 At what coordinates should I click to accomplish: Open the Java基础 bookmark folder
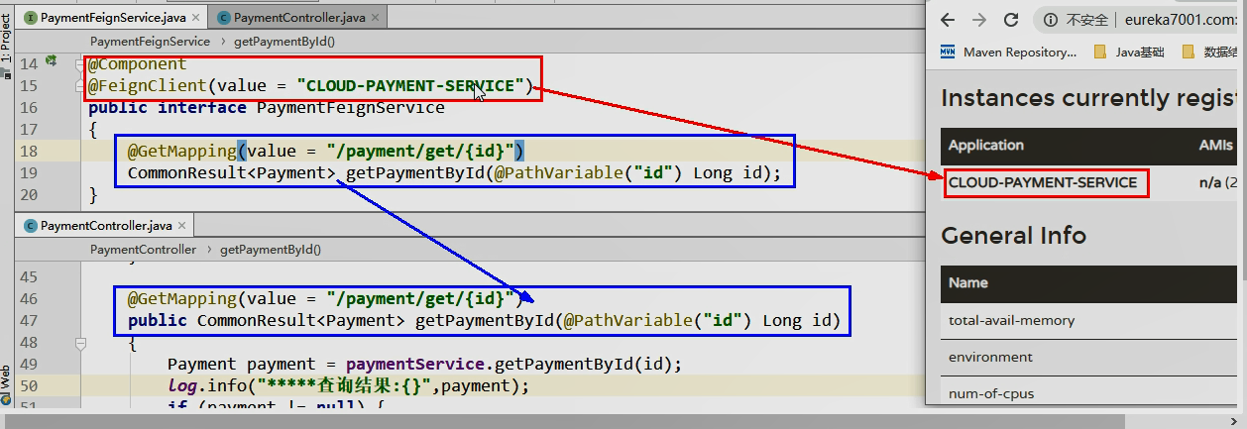coord(1129,52)
